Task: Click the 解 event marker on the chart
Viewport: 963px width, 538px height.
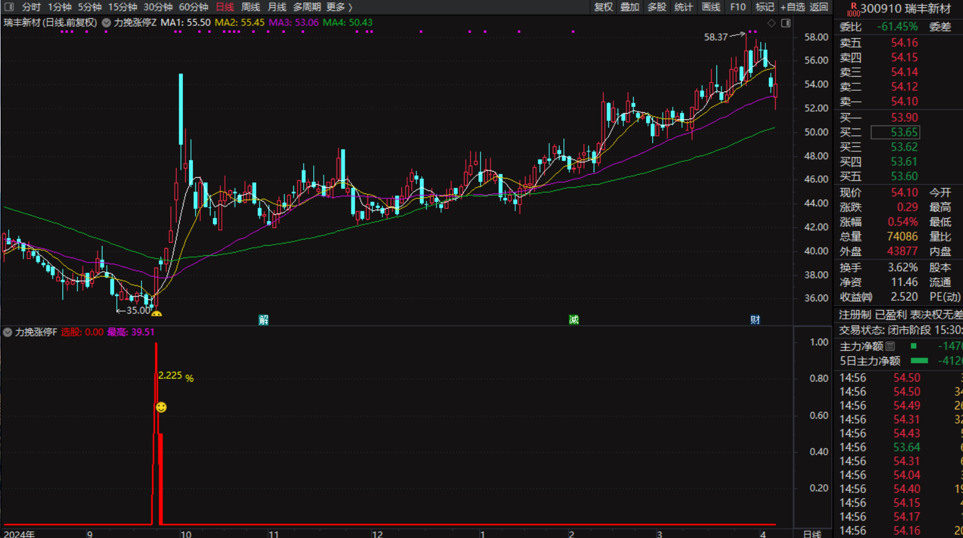Action: [264, 319]
